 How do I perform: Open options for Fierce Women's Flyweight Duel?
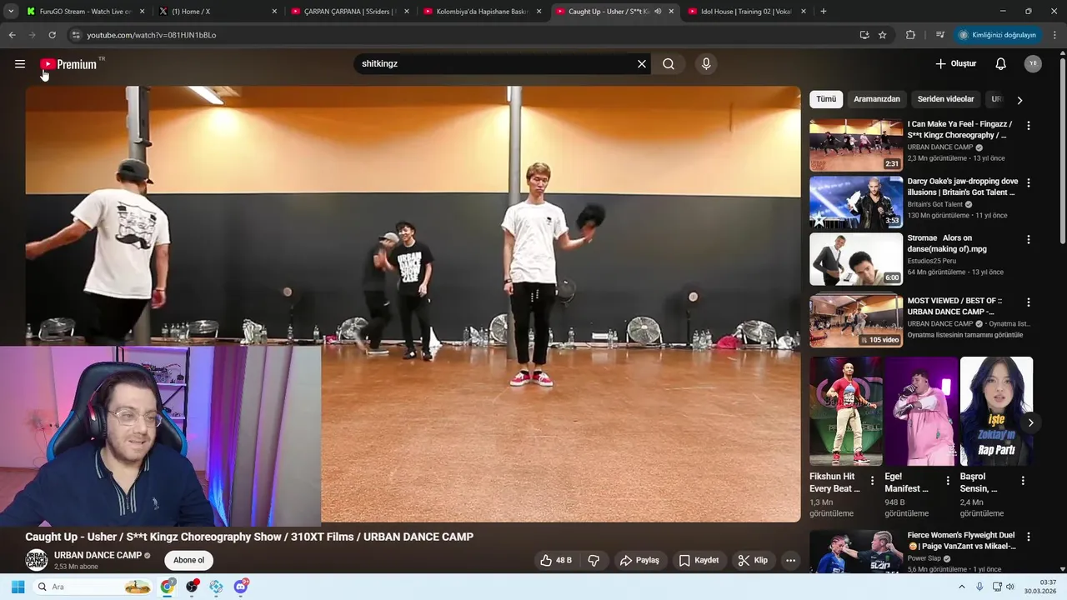[1028, 537]
